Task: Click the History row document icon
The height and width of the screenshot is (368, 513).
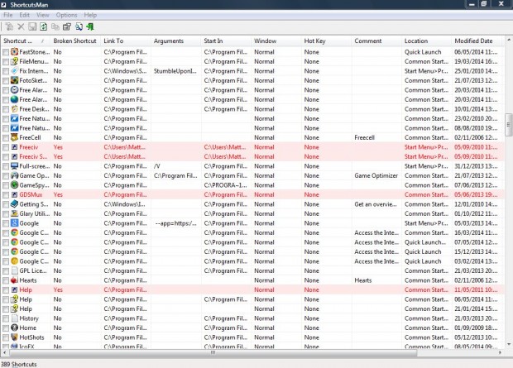Action: pyautogui.click(x=14, y=318)
